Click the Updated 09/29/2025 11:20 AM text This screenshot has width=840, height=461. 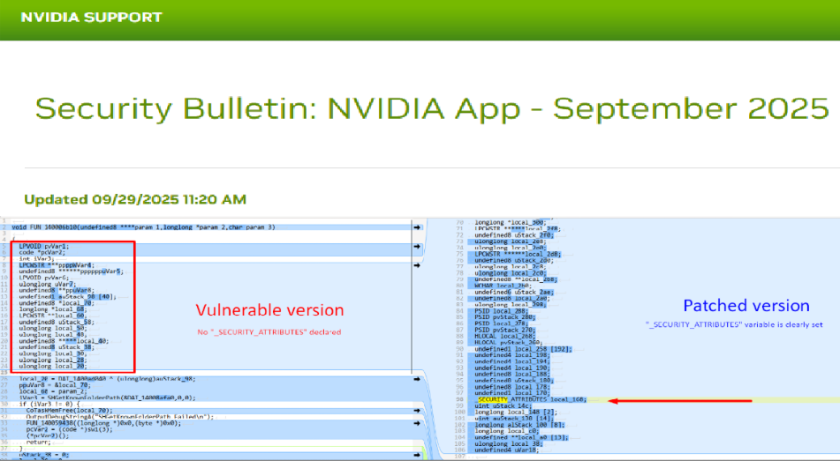[x=135, y=199]
